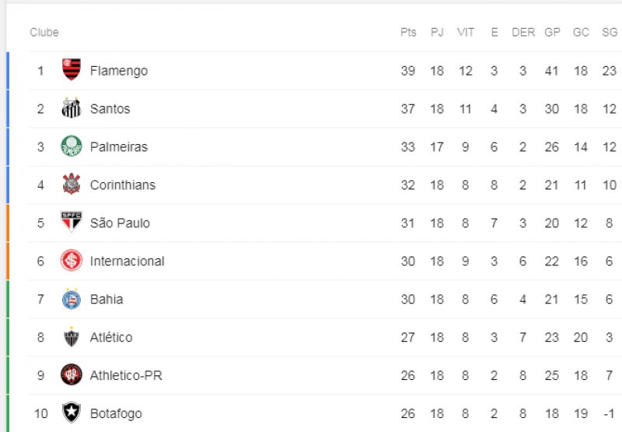Click the São Paulo club crest
This screenshot has height=432, width=622.
(72, 222)
